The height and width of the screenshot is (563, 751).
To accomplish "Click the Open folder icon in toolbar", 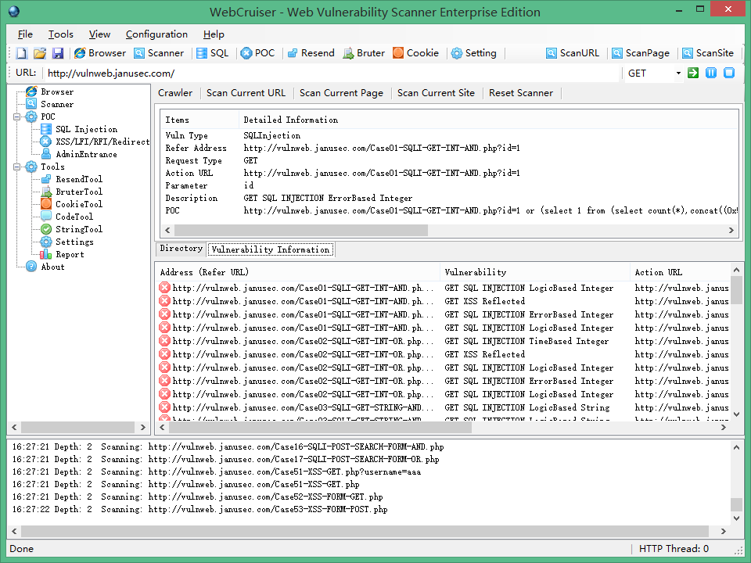I will click(x=40, y=53).
